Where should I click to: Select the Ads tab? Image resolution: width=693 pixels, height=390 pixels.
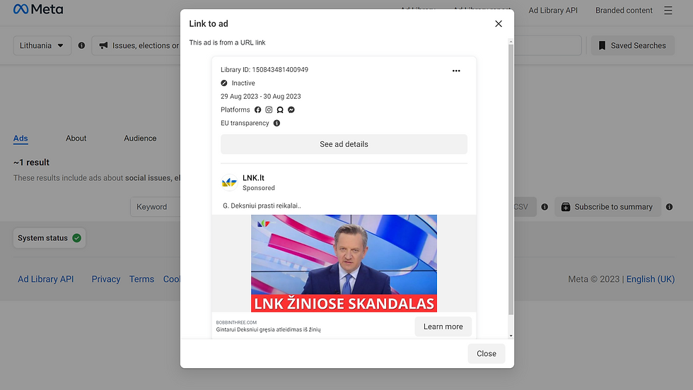click(x=21, y=138)
